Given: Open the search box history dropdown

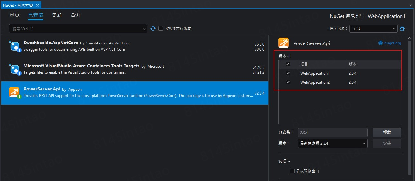Looking at the screenshot, I should (144, 29).
